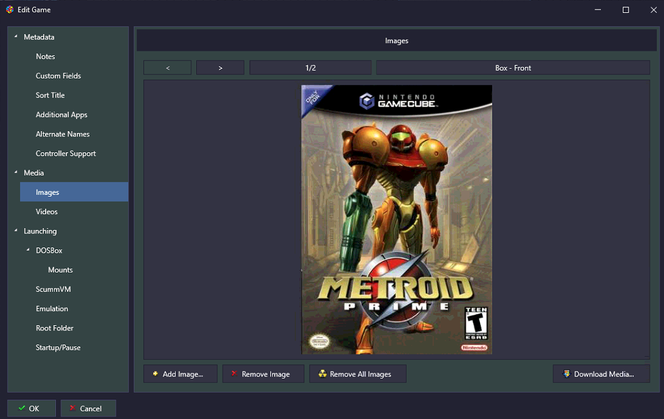Close the Edit Game window
This screenshot has height=419, width=664.
[654, 9]
